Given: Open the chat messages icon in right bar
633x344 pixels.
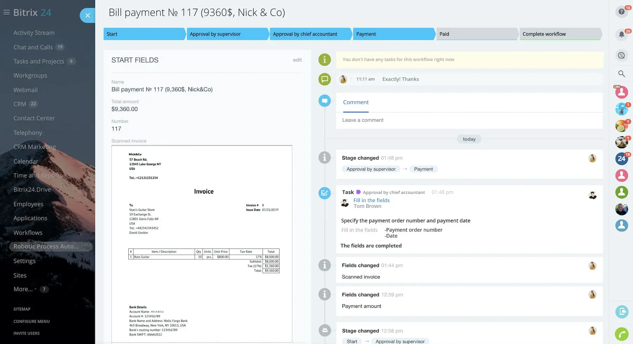Looking at the screenshot, I should pos(621,56).
